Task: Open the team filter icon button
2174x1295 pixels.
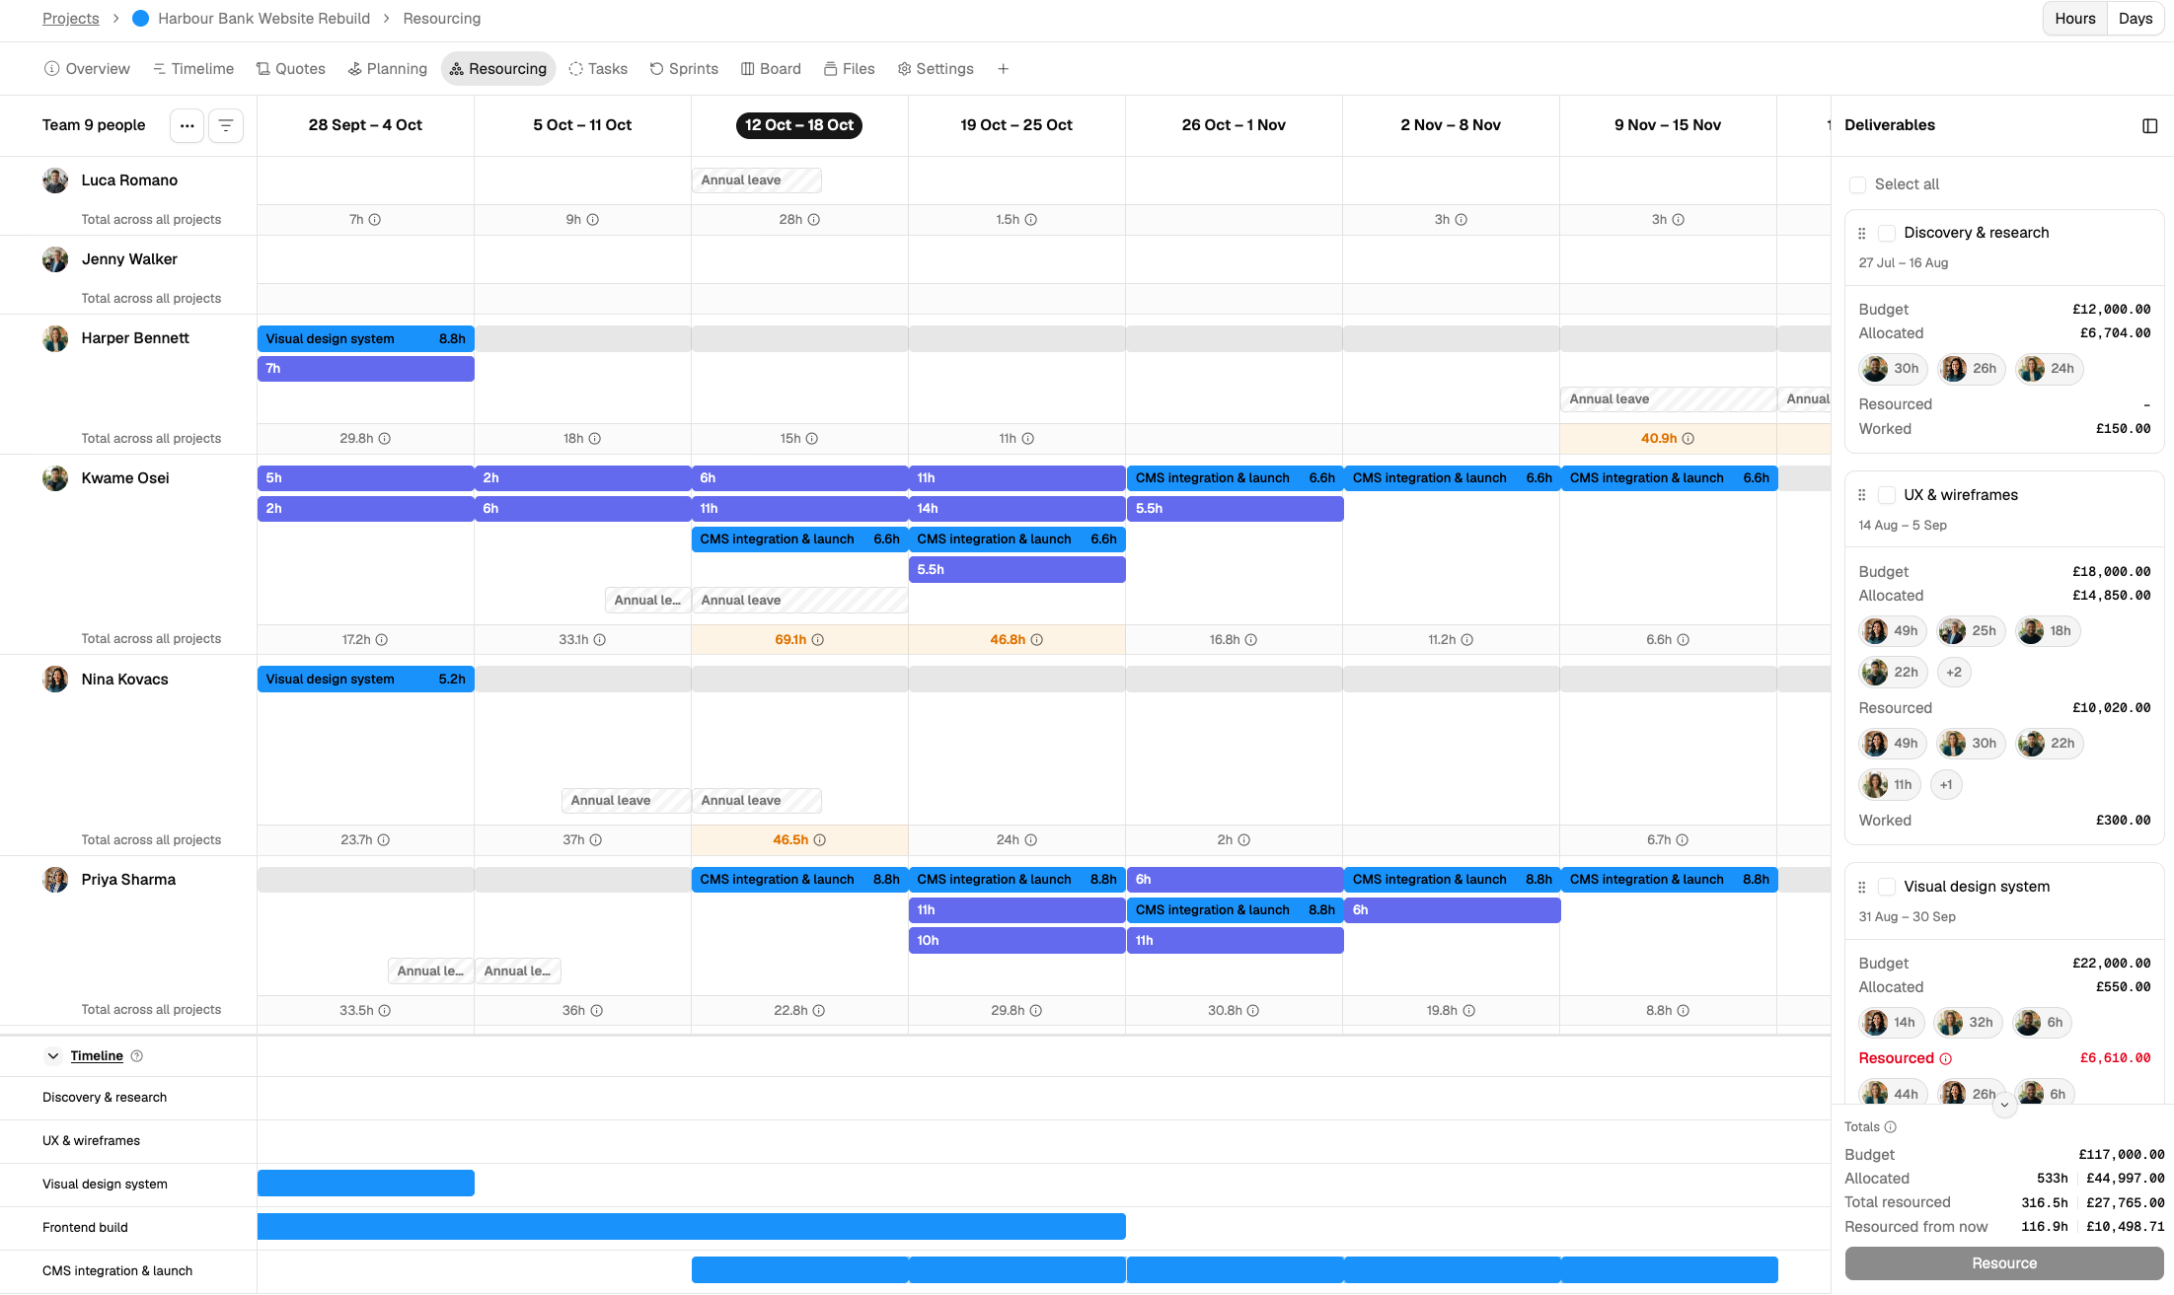Action: click(226, 125)
